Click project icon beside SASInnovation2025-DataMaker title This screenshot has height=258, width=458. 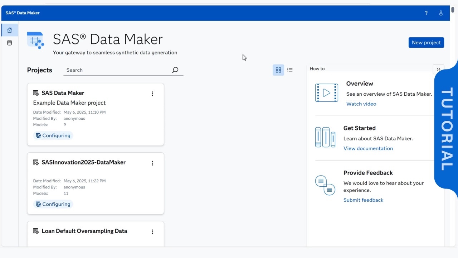tap(36, 163)
